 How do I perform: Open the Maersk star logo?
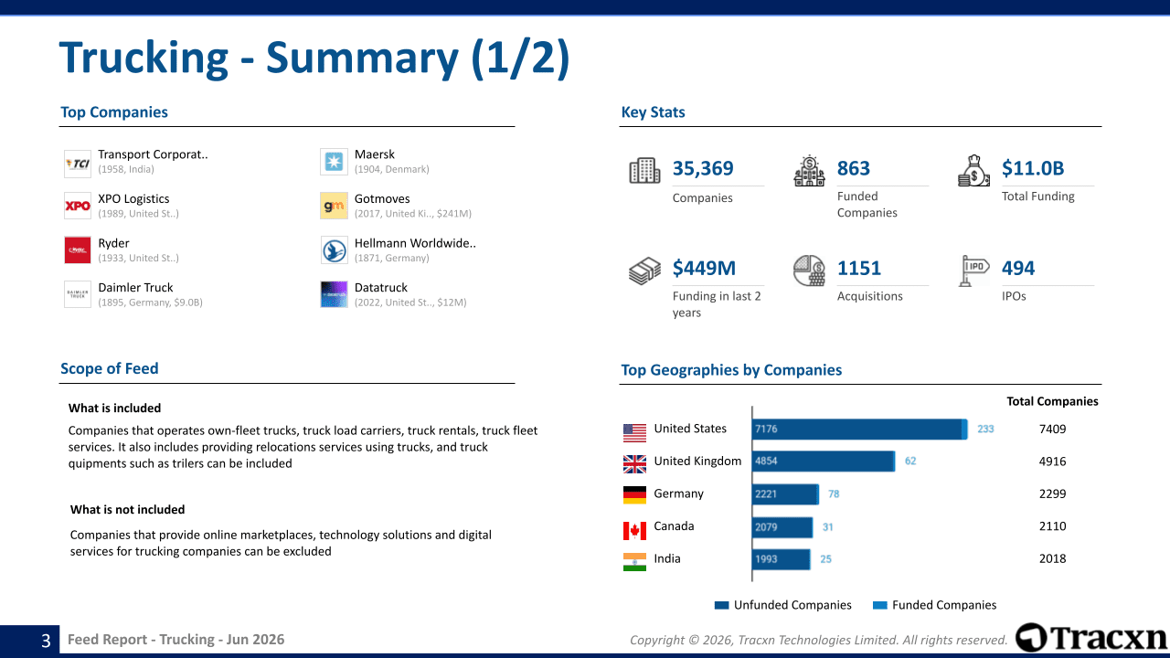pos(334,162)
